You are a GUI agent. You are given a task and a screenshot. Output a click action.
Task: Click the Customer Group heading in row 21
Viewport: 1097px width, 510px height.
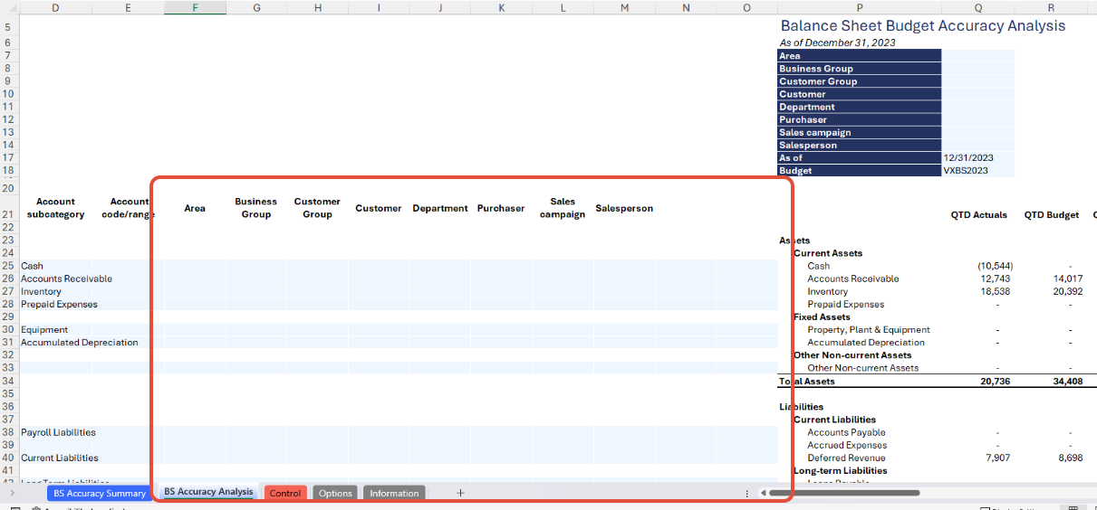tap(317, 208)
